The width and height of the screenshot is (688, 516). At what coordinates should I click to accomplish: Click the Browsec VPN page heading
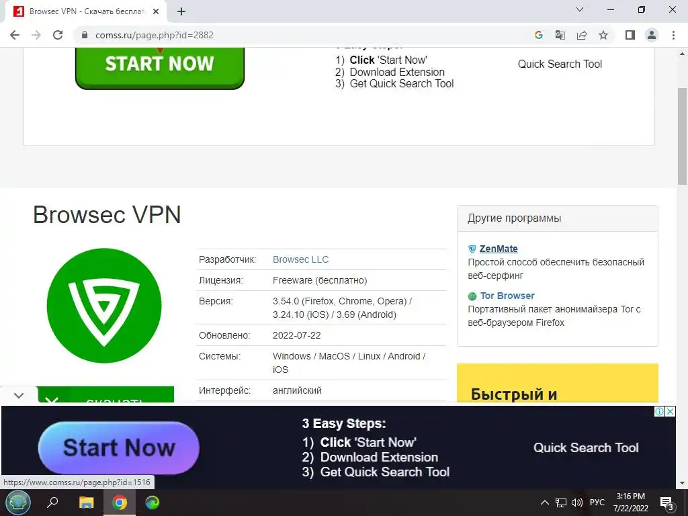point(107,215)
